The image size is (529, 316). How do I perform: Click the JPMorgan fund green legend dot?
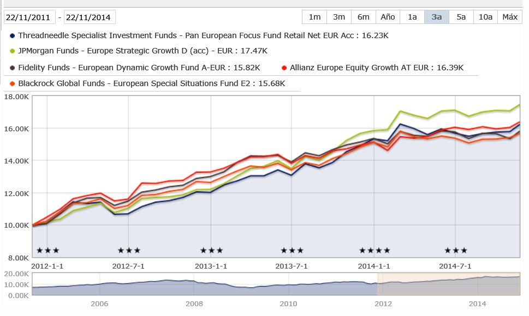click(13, 51)
